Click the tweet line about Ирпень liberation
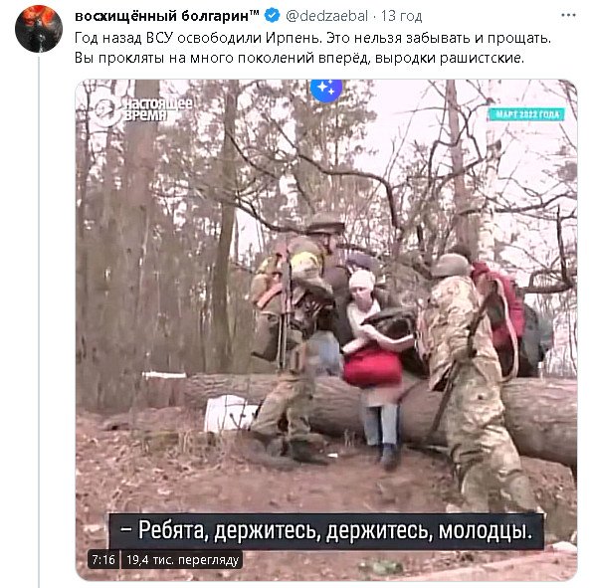Image resolution: width=591 pixels, height=588 pixels. 312,38
